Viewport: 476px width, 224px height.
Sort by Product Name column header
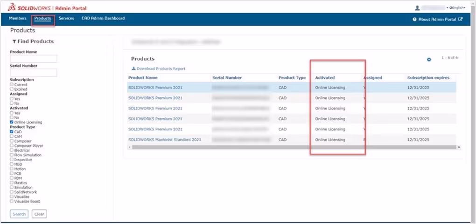143,78
